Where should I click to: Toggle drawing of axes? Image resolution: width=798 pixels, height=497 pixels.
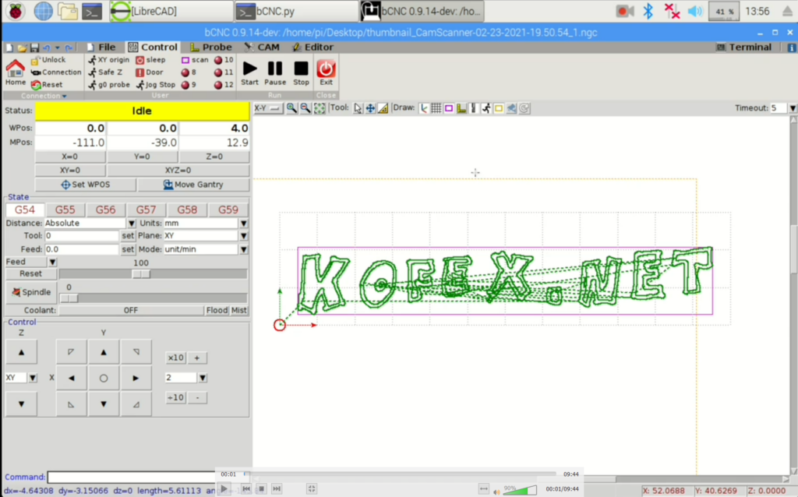coord(423,108)
